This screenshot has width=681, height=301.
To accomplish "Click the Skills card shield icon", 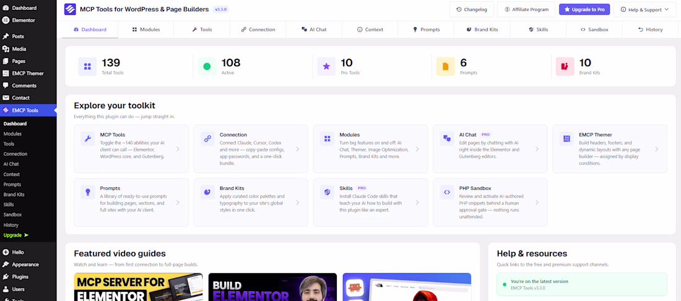I will click(x=327, y=192).
